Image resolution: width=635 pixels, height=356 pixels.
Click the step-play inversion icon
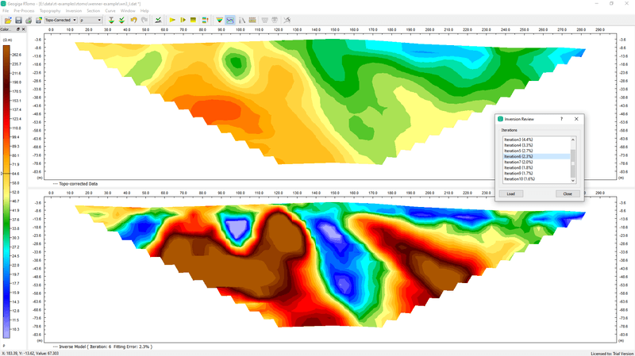click(183, 19)
